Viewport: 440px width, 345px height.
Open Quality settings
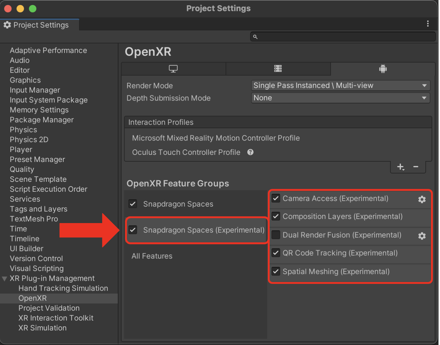pos(22,169)
